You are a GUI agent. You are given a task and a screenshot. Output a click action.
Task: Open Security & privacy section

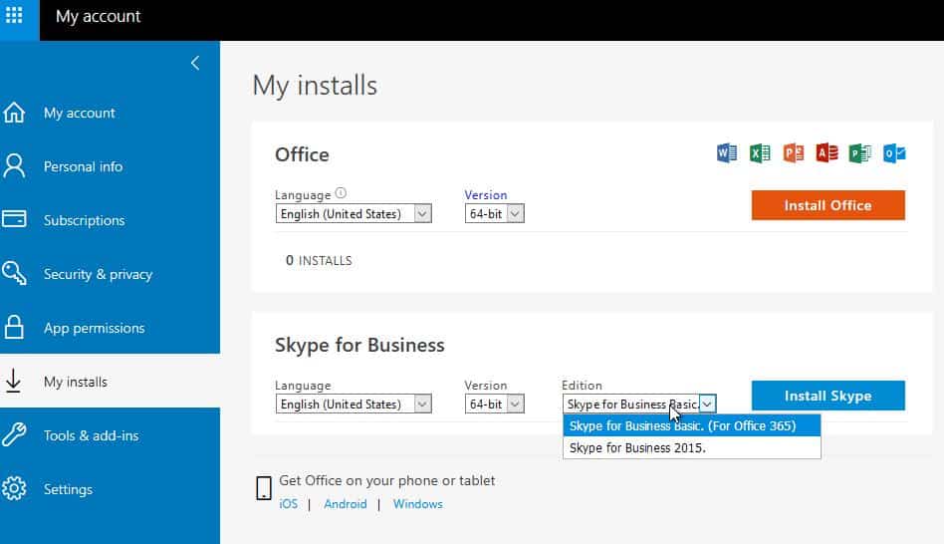point(99,274)
